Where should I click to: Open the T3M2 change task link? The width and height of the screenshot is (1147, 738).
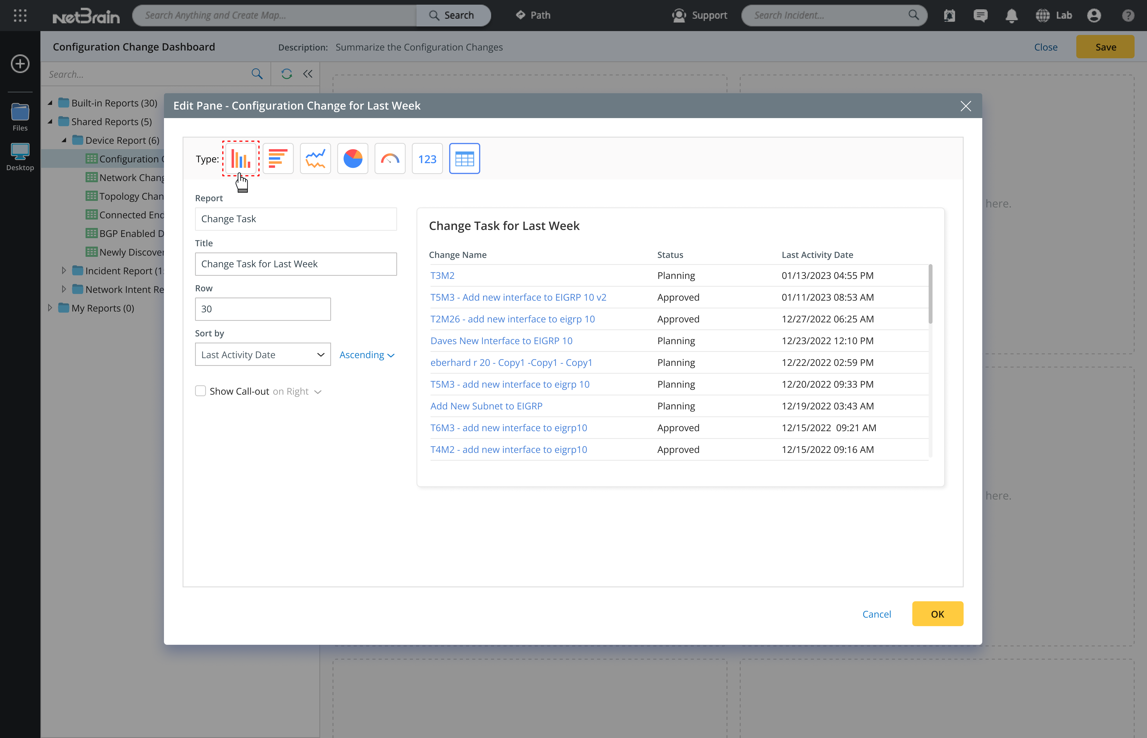coord(442,276)
